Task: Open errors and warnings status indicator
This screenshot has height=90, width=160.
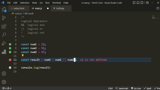Action: tap(7, 88)
